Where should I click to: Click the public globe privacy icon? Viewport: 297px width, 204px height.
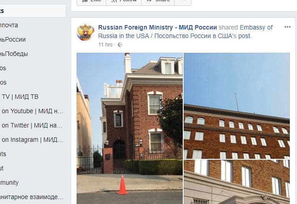120,45
